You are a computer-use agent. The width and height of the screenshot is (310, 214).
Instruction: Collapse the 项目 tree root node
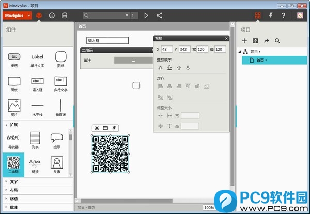[x=240, y=52]
